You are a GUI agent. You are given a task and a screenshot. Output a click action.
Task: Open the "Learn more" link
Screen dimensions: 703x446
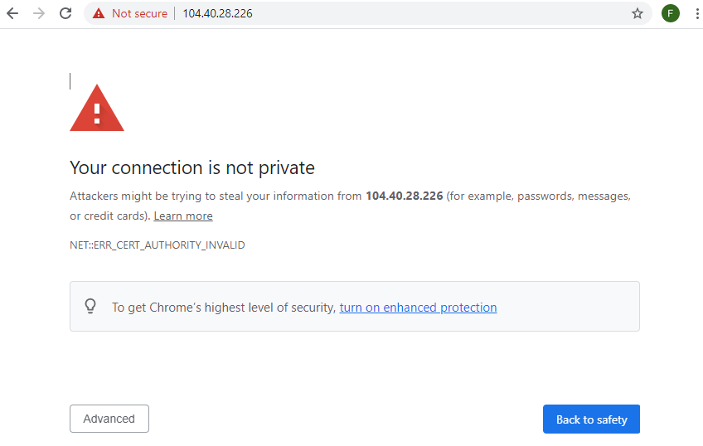pos(183,216)
